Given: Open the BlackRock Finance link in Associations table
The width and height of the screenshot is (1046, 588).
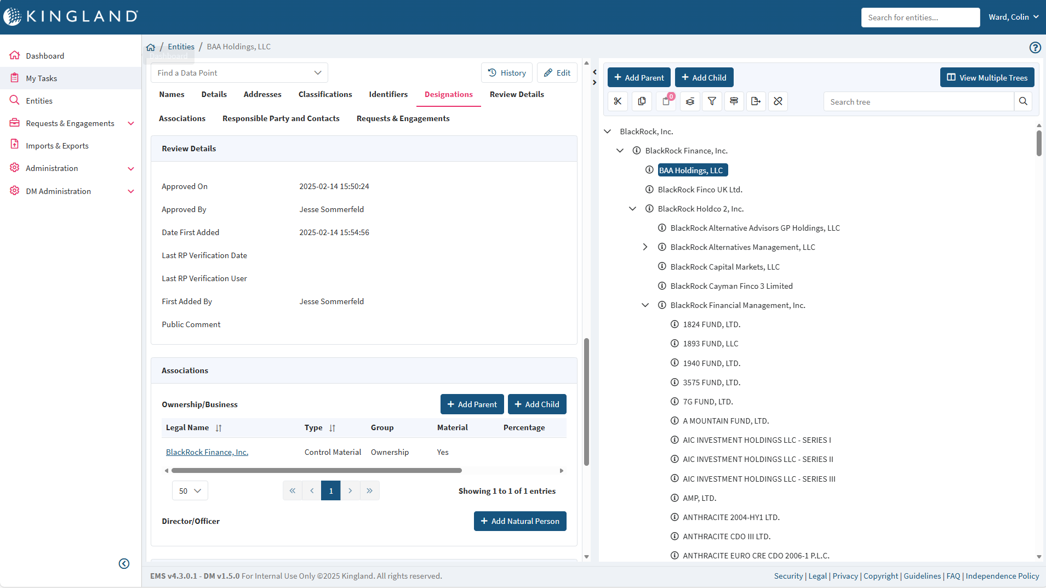Looking at the screenshot, I should click(207, 452).
